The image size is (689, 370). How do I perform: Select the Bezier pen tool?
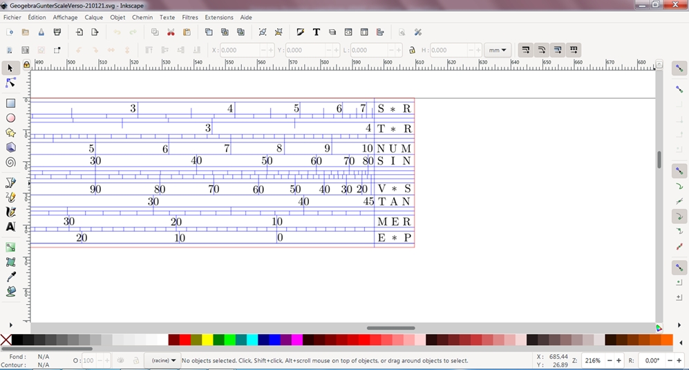coord(10,183)
